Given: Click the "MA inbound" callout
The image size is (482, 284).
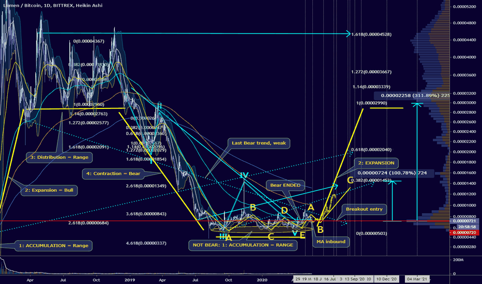Looking at the screenshot, I should [x=331, y=242].
